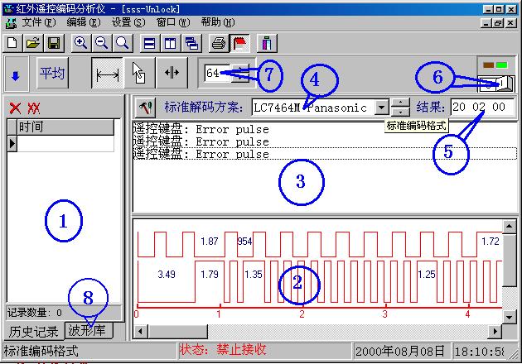
Task: Toggle the pointer select mode button
Action: (x=139, y=73)
